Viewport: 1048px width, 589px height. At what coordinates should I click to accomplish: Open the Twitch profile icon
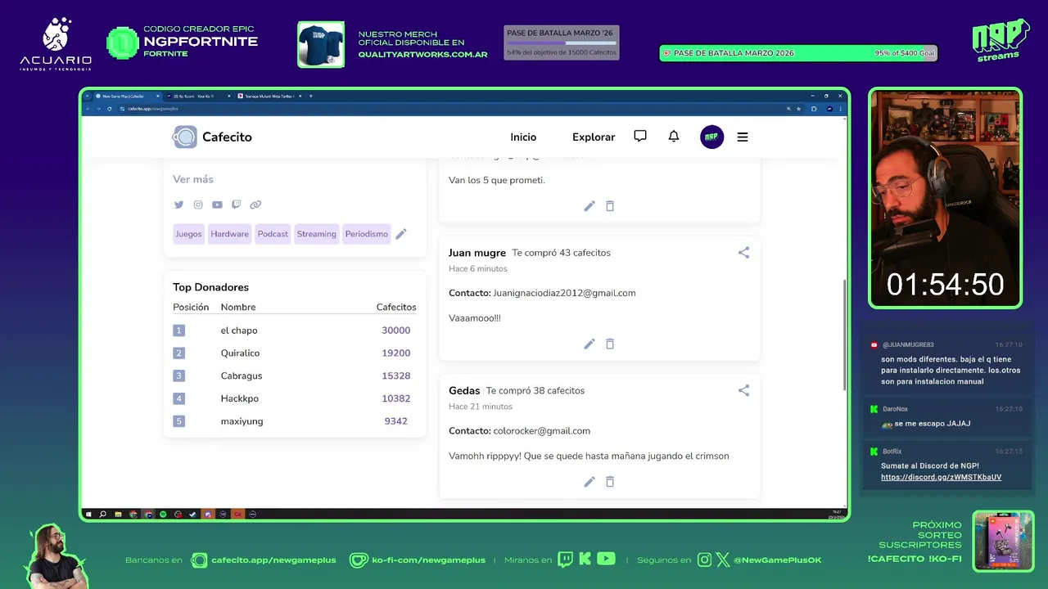click(237, 205)
